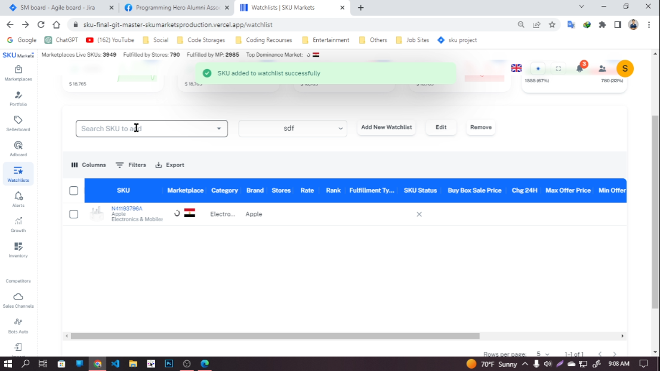Open Marketplaces in the sidebar

[18, 73]
